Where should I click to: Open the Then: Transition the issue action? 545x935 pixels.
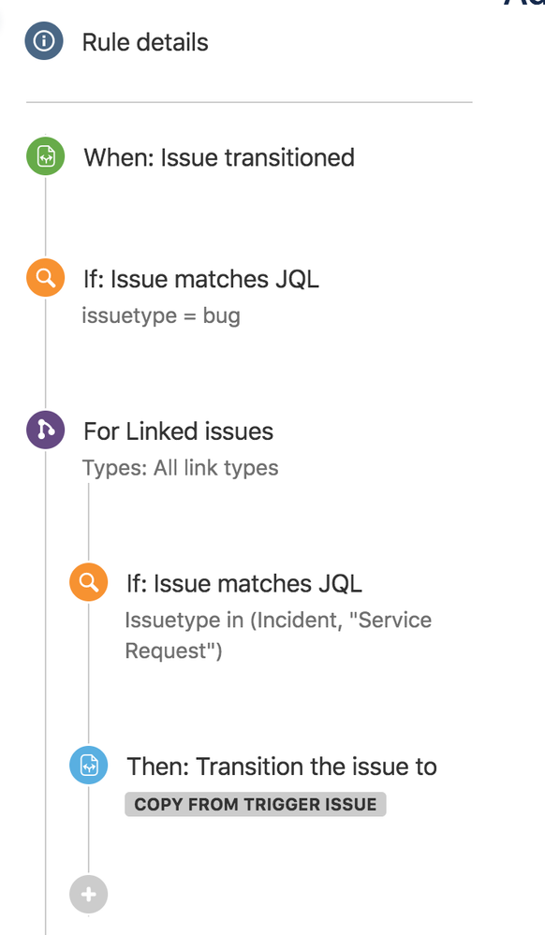281,766
